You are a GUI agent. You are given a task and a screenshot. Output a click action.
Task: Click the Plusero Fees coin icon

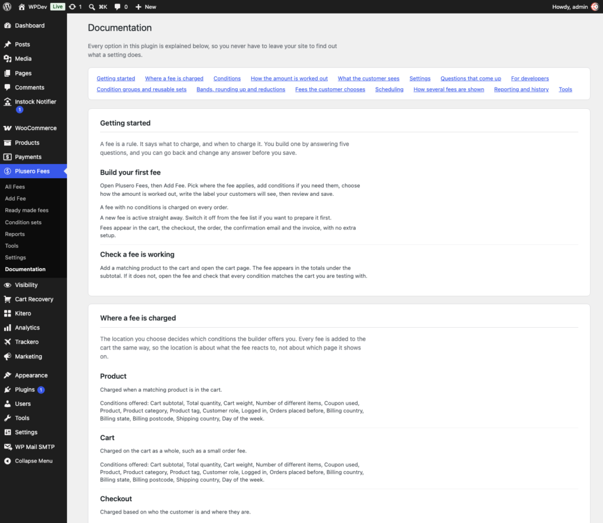point(7,171)
